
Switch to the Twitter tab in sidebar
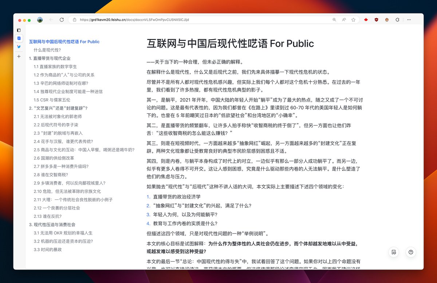19,47
